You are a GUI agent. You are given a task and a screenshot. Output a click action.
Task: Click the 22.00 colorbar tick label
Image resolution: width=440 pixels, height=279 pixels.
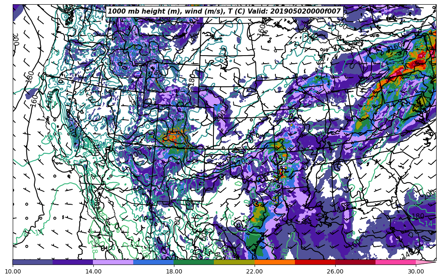tap(255, 271)
